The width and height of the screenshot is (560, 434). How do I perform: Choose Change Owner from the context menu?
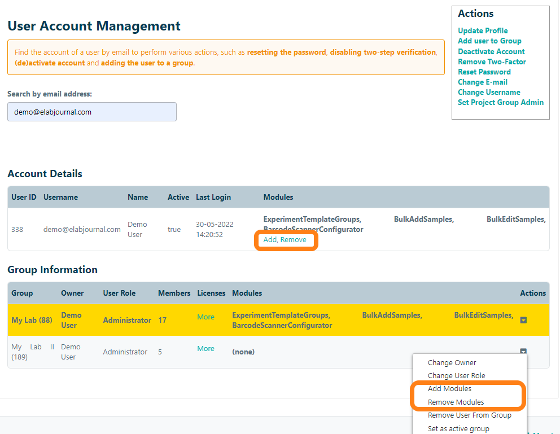pyautogui.click(x=452, y=363)
